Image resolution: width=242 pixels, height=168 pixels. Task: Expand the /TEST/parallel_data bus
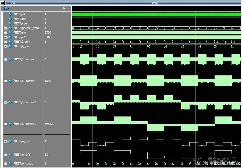tap(6, 28)
